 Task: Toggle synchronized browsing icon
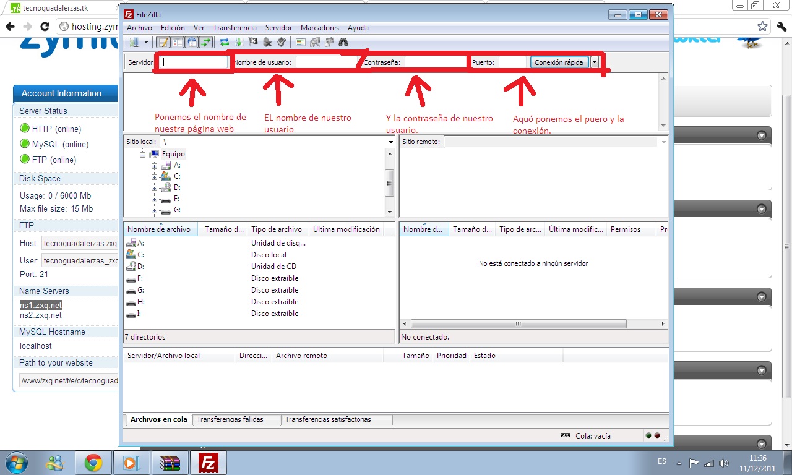329,42
